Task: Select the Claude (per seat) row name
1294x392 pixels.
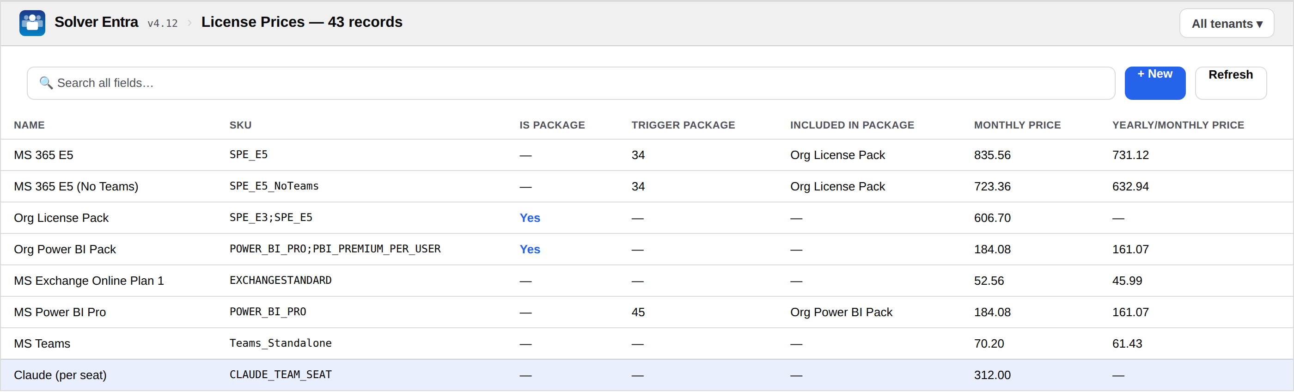Action: click(60, 375)
